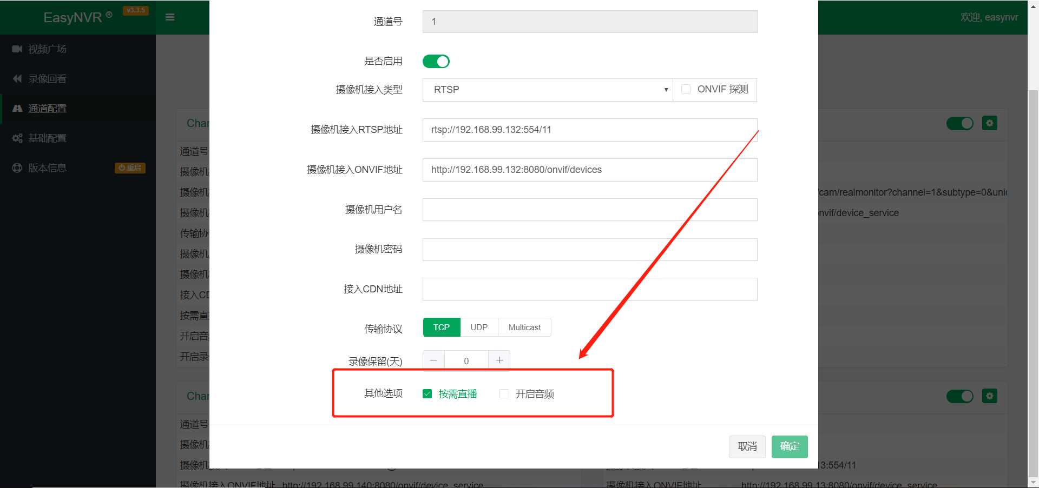The height and width of the screenshot is (488, 1039).
Task: Open channel settings via the gear icon
Action: pos(989,123)
